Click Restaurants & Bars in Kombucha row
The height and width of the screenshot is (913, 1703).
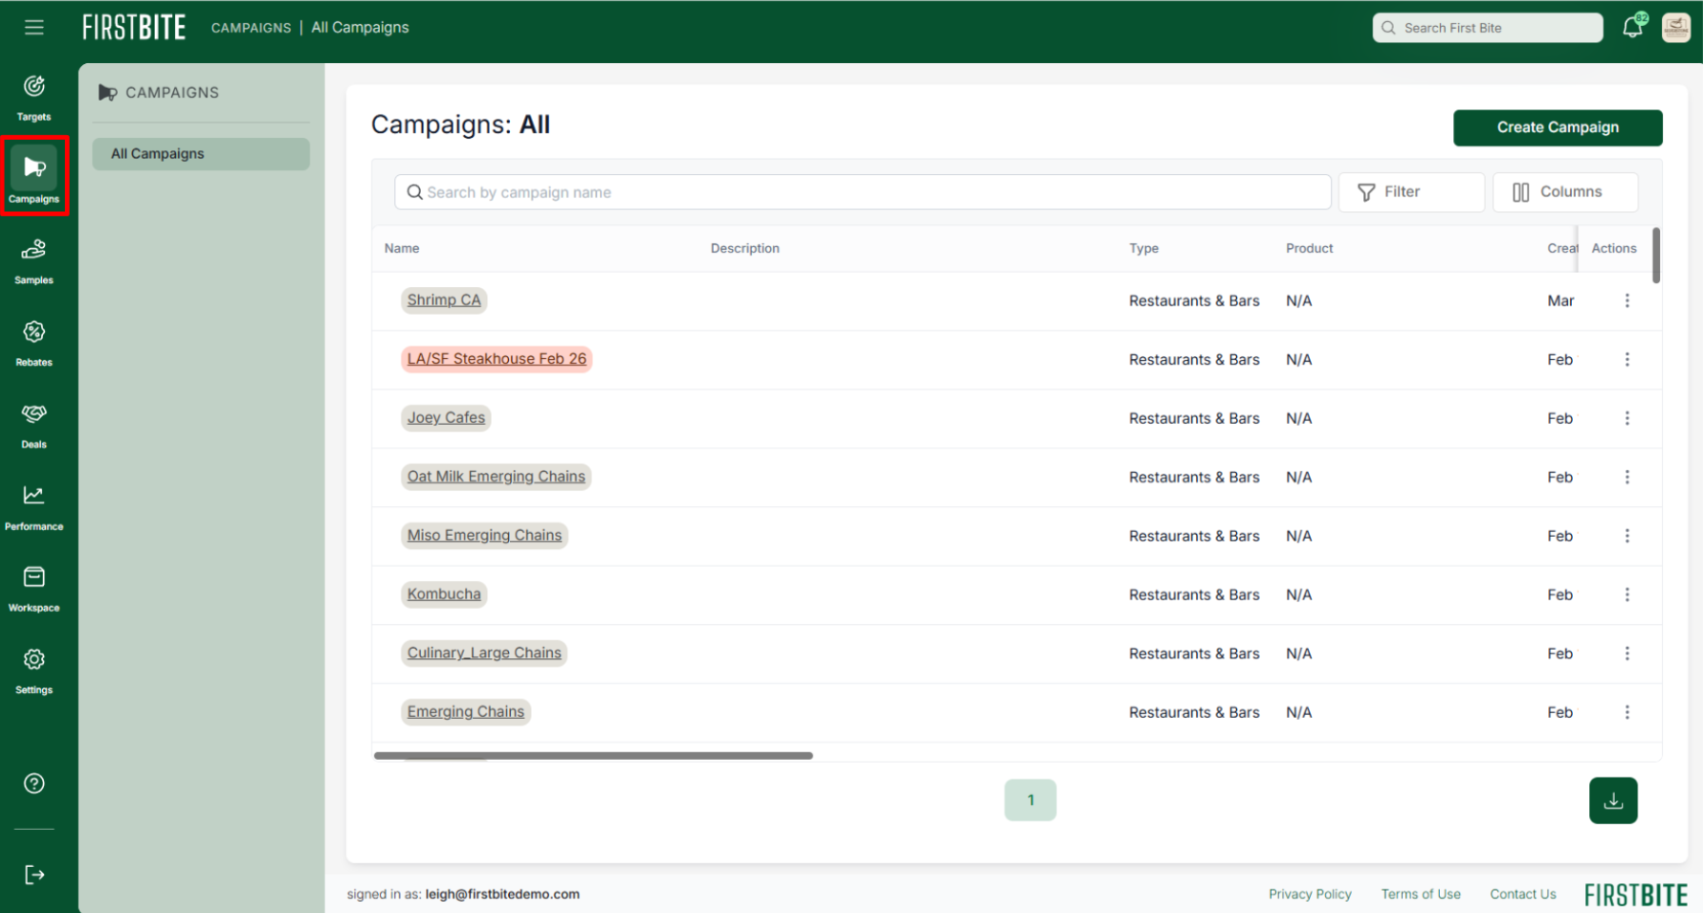click(x=1194, y=594)
